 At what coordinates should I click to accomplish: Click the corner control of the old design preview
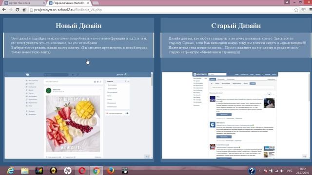pos(305,157)
